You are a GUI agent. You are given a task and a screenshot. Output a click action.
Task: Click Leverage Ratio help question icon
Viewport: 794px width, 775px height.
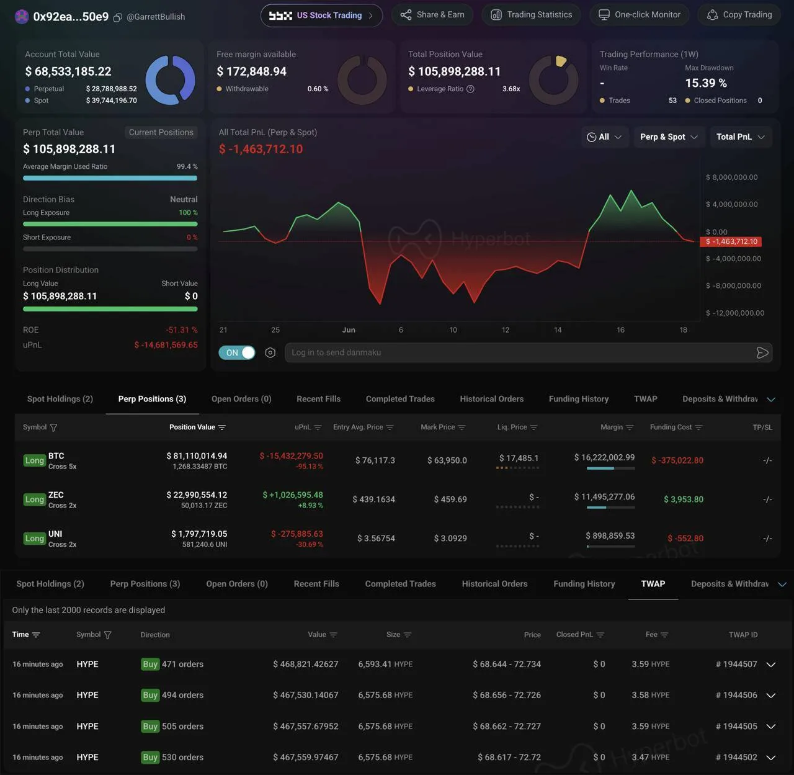click(x=470, y=89)
